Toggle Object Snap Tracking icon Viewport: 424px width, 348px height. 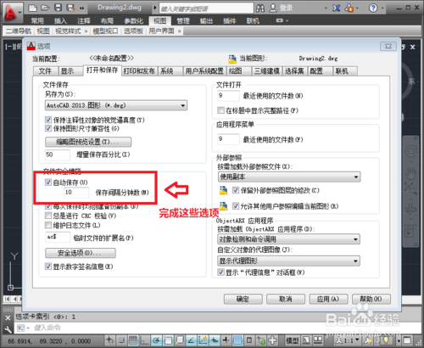(191, 340)
